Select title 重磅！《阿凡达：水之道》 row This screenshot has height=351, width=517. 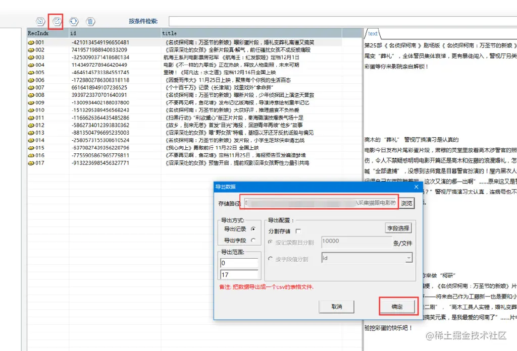(x=220, y=73)
